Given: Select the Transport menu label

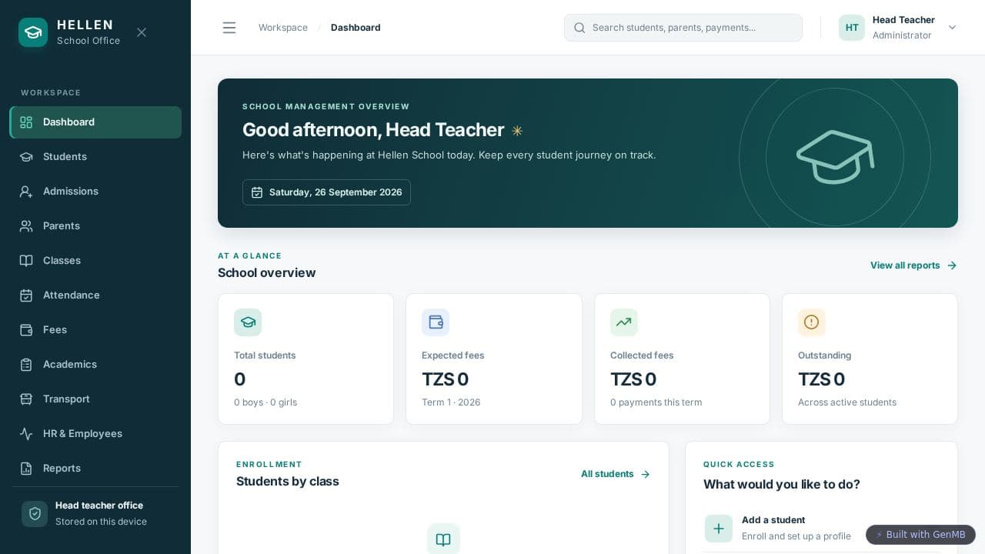Looking at the screenshot, I should coord(66,399).
